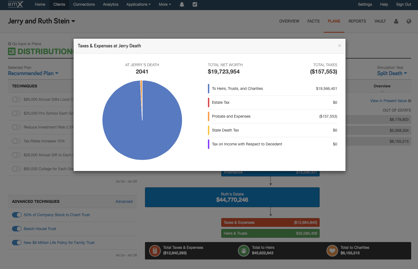The width and height of the screenshot is (418, 269).
Task: Click the View in Present Value link
Action: pyautogui.click(x=388, y=101)
